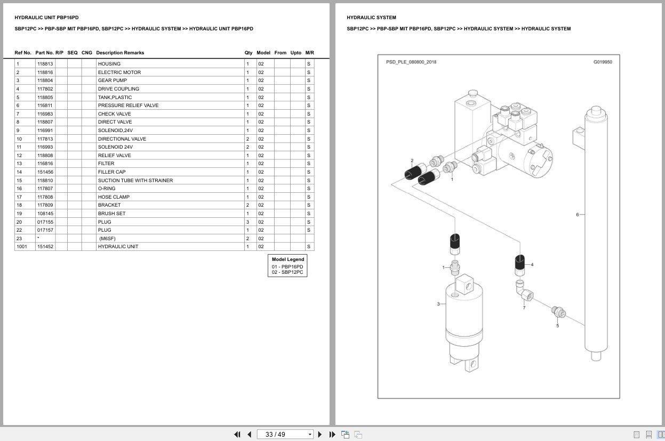
Task: Click part number 017157
Action: [45, 230]
